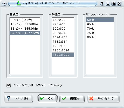This screenshot has height=108, width=124.
Task: Open the window menu arrow in the title bar
Action: click(4, 4)
